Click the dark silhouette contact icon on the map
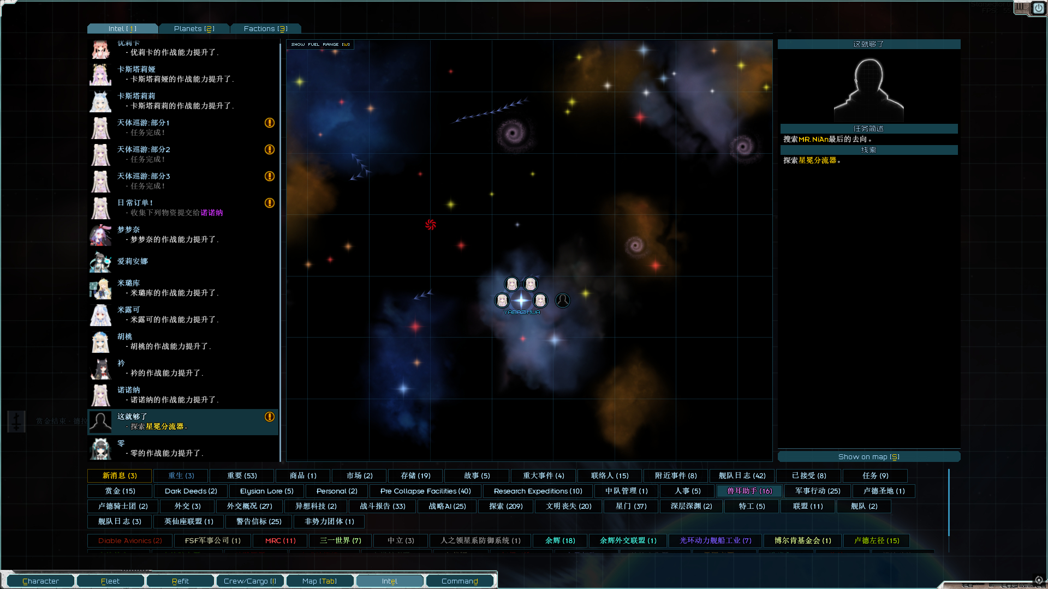This screenshot has width=1048, height=589. pyautogui.click(x=563, y=300)
